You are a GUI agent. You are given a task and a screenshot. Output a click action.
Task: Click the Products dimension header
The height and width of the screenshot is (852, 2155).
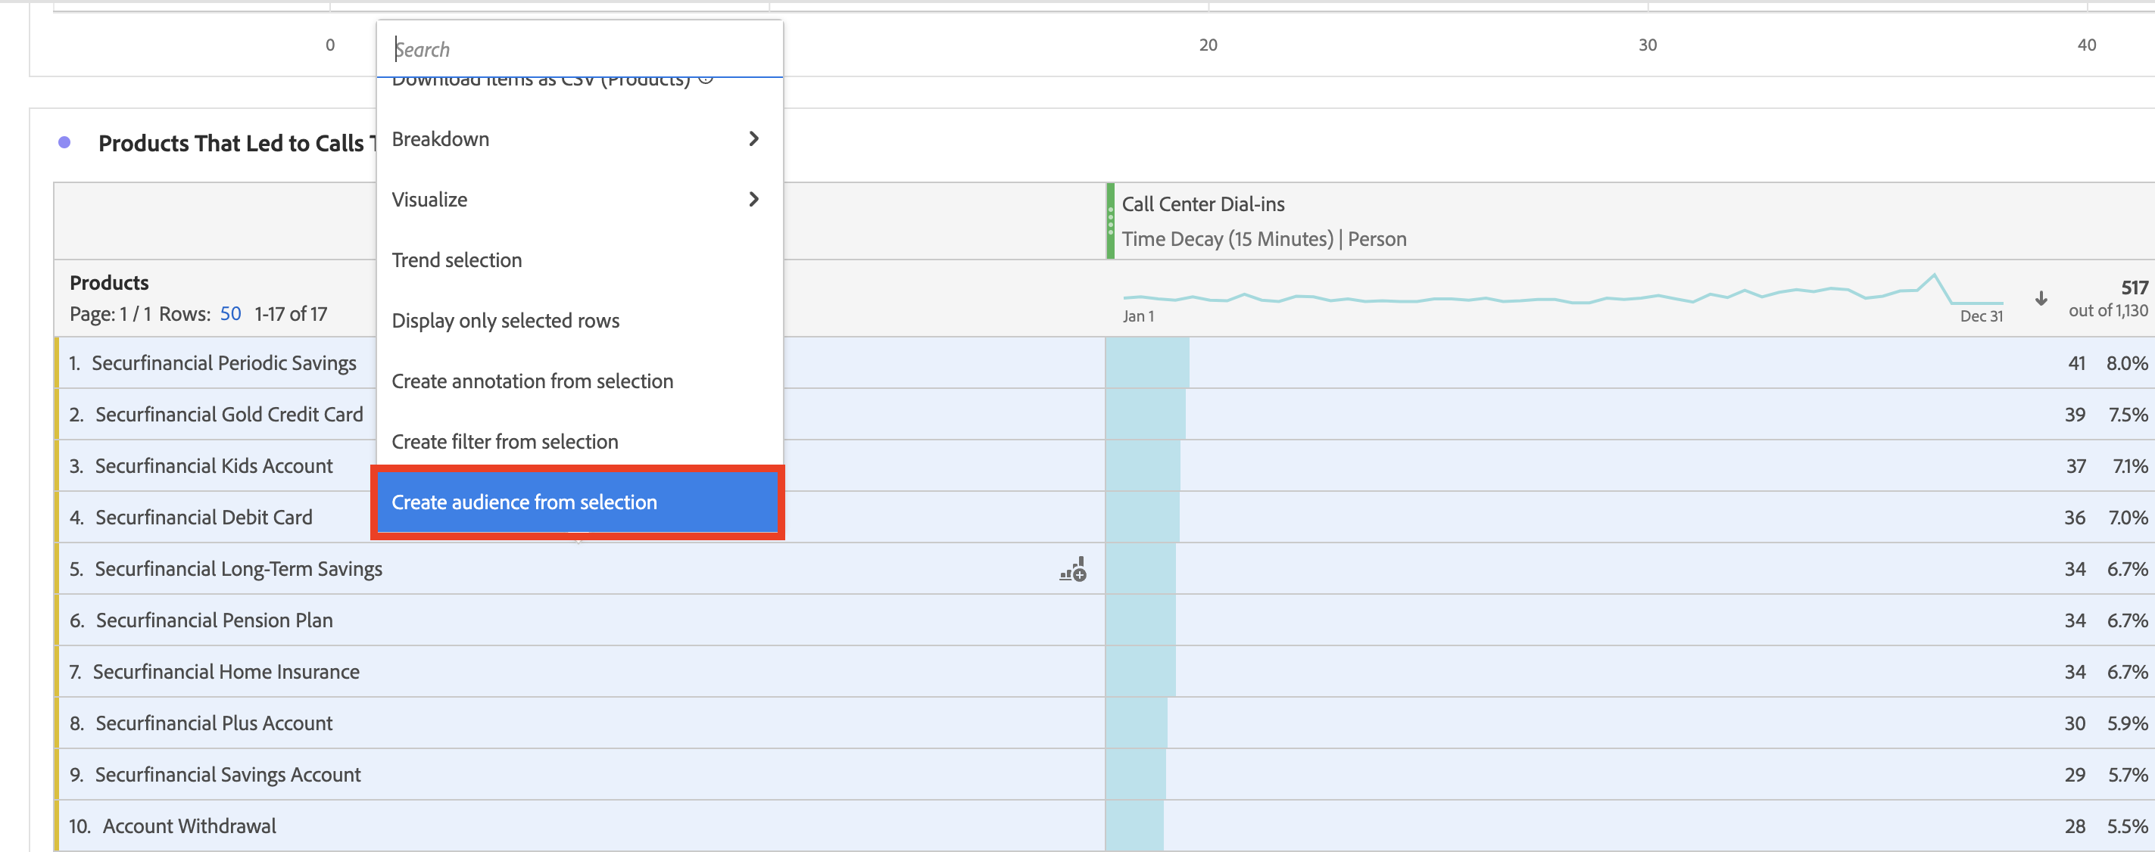[109, 282]
